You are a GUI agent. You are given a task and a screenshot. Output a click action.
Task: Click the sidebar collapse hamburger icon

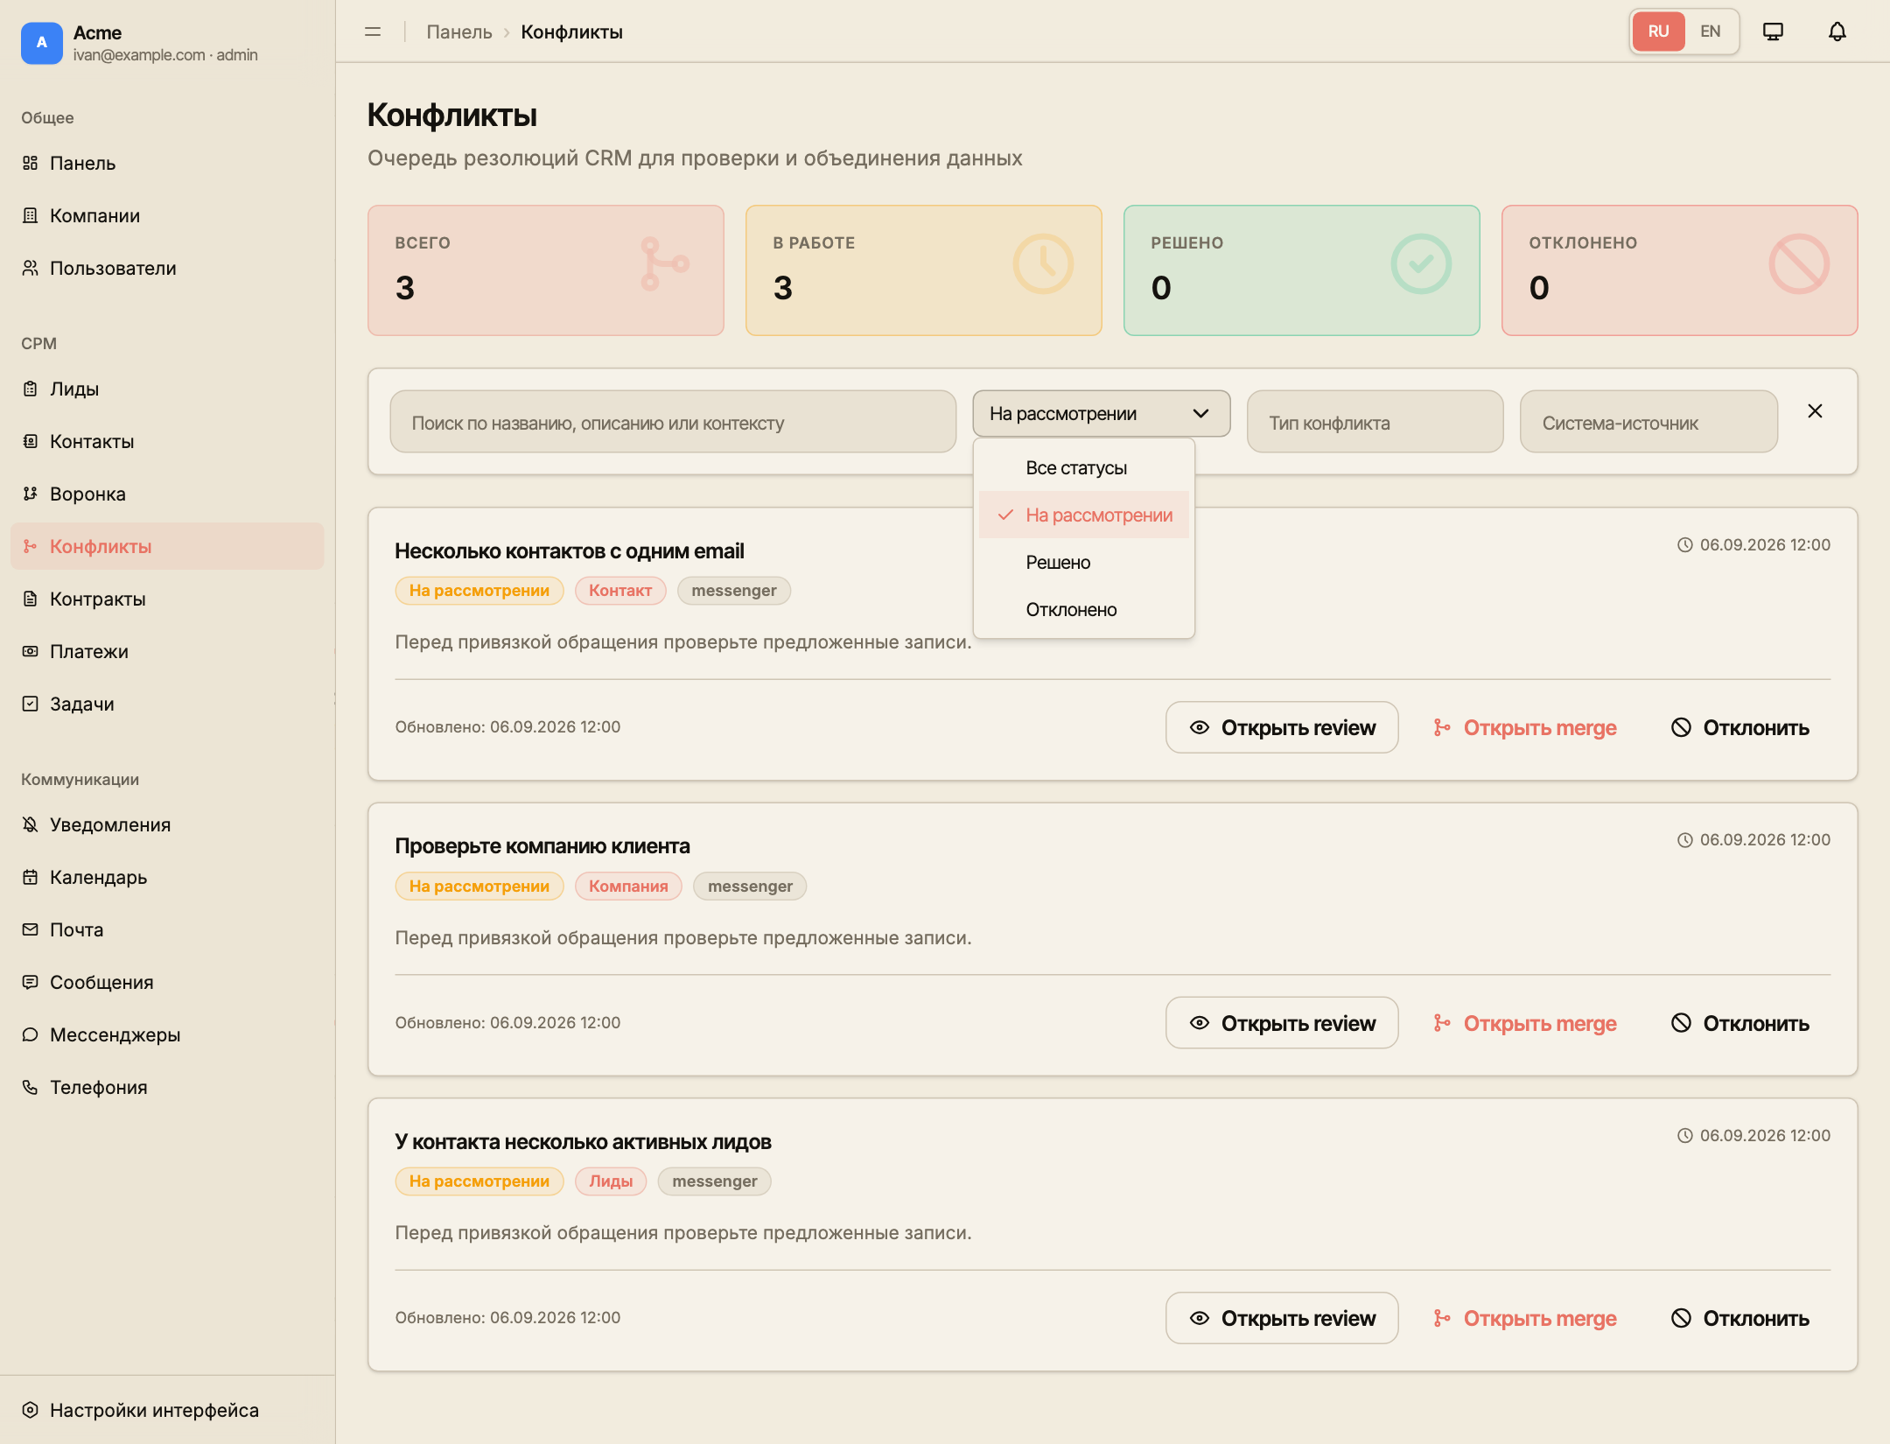[x=373, y=32]
